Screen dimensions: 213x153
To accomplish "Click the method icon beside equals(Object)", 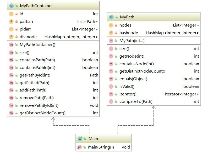I will click(x=111, y=79).
